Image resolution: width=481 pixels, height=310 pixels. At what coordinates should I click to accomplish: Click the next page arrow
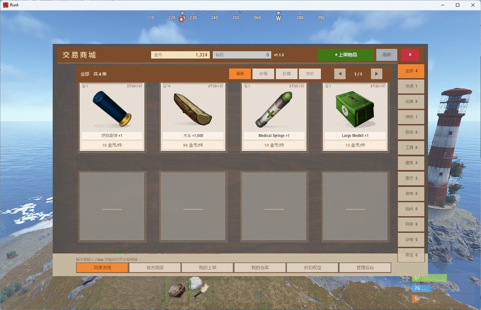(x=377, y=74)
